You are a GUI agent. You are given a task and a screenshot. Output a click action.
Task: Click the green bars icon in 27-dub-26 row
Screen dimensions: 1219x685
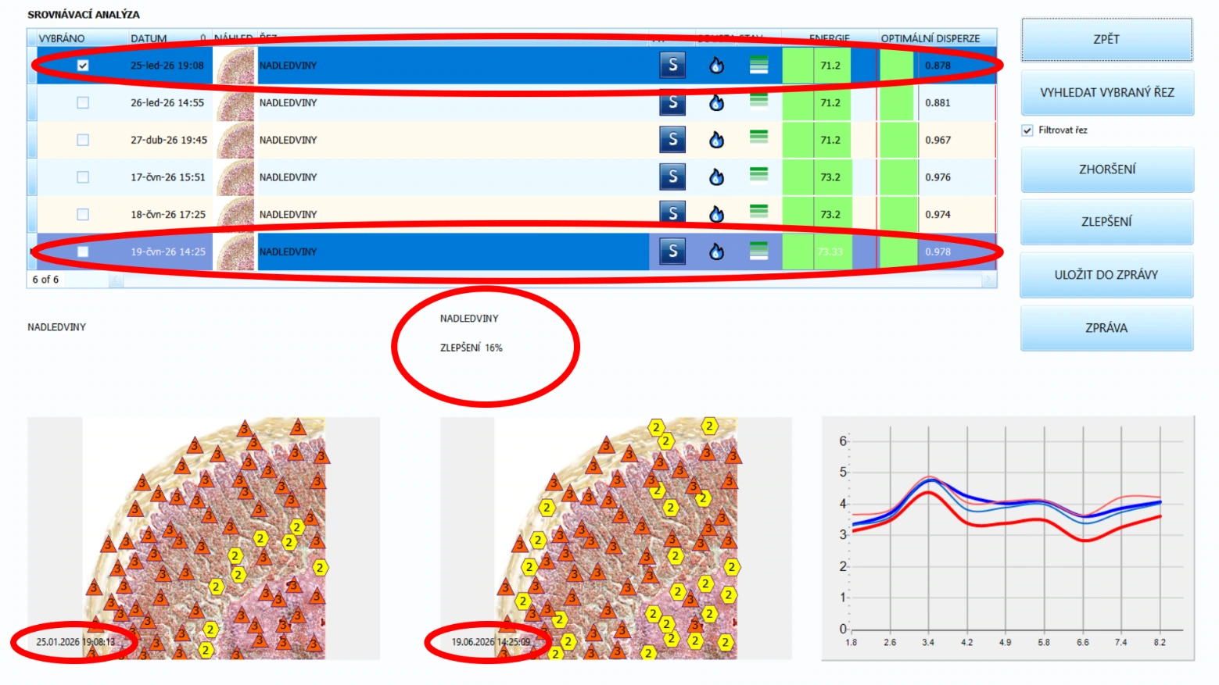tap(758, 137)
